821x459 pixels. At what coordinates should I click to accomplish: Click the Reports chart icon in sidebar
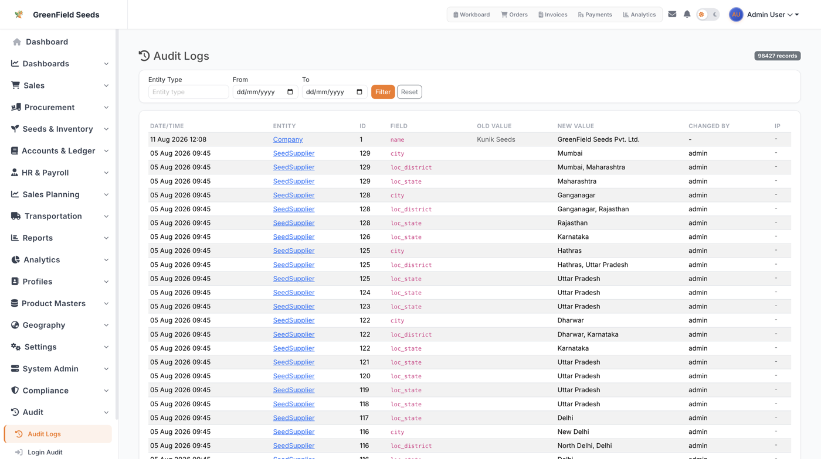pos(15,238)
